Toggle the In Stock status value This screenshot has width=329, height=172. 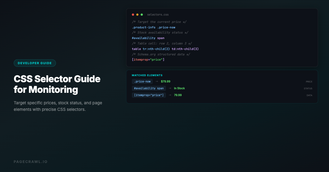tap(179, 88)
